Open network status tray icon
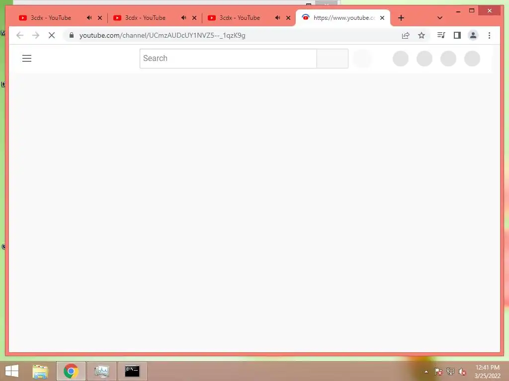The image size is (509, 381). tap(450, 372)
